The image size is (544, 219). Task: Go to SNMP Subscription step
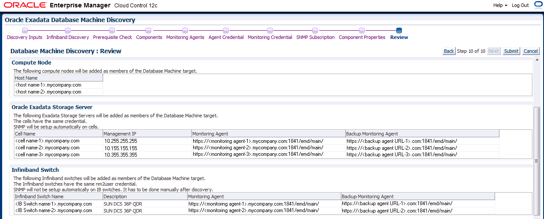click(315, 37)
